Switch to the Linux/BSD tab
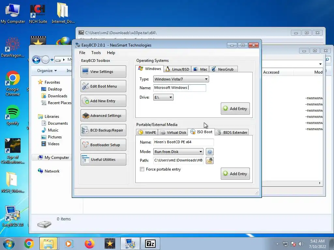Screen dimensions: 334x250 coord(177,69)
